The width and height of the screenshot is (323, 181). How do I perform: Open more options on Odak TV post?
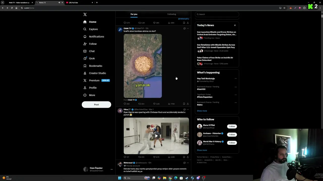click(x=188, y=28)
